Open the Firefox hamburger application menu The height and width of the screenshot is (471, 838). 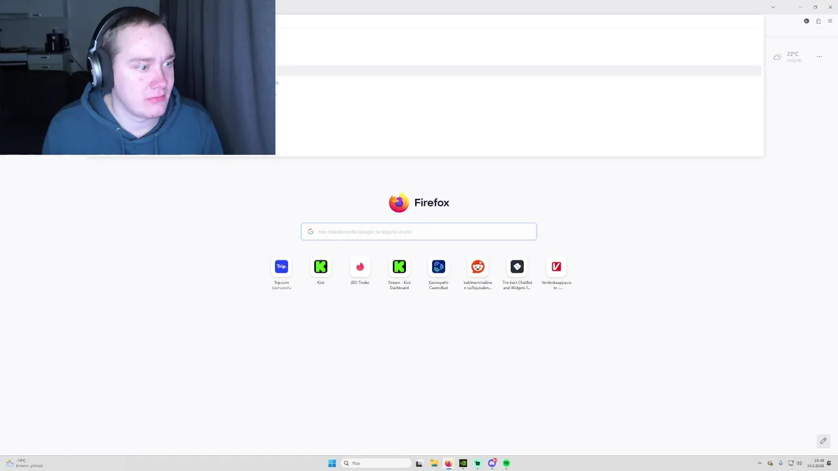tap(830, 21)
